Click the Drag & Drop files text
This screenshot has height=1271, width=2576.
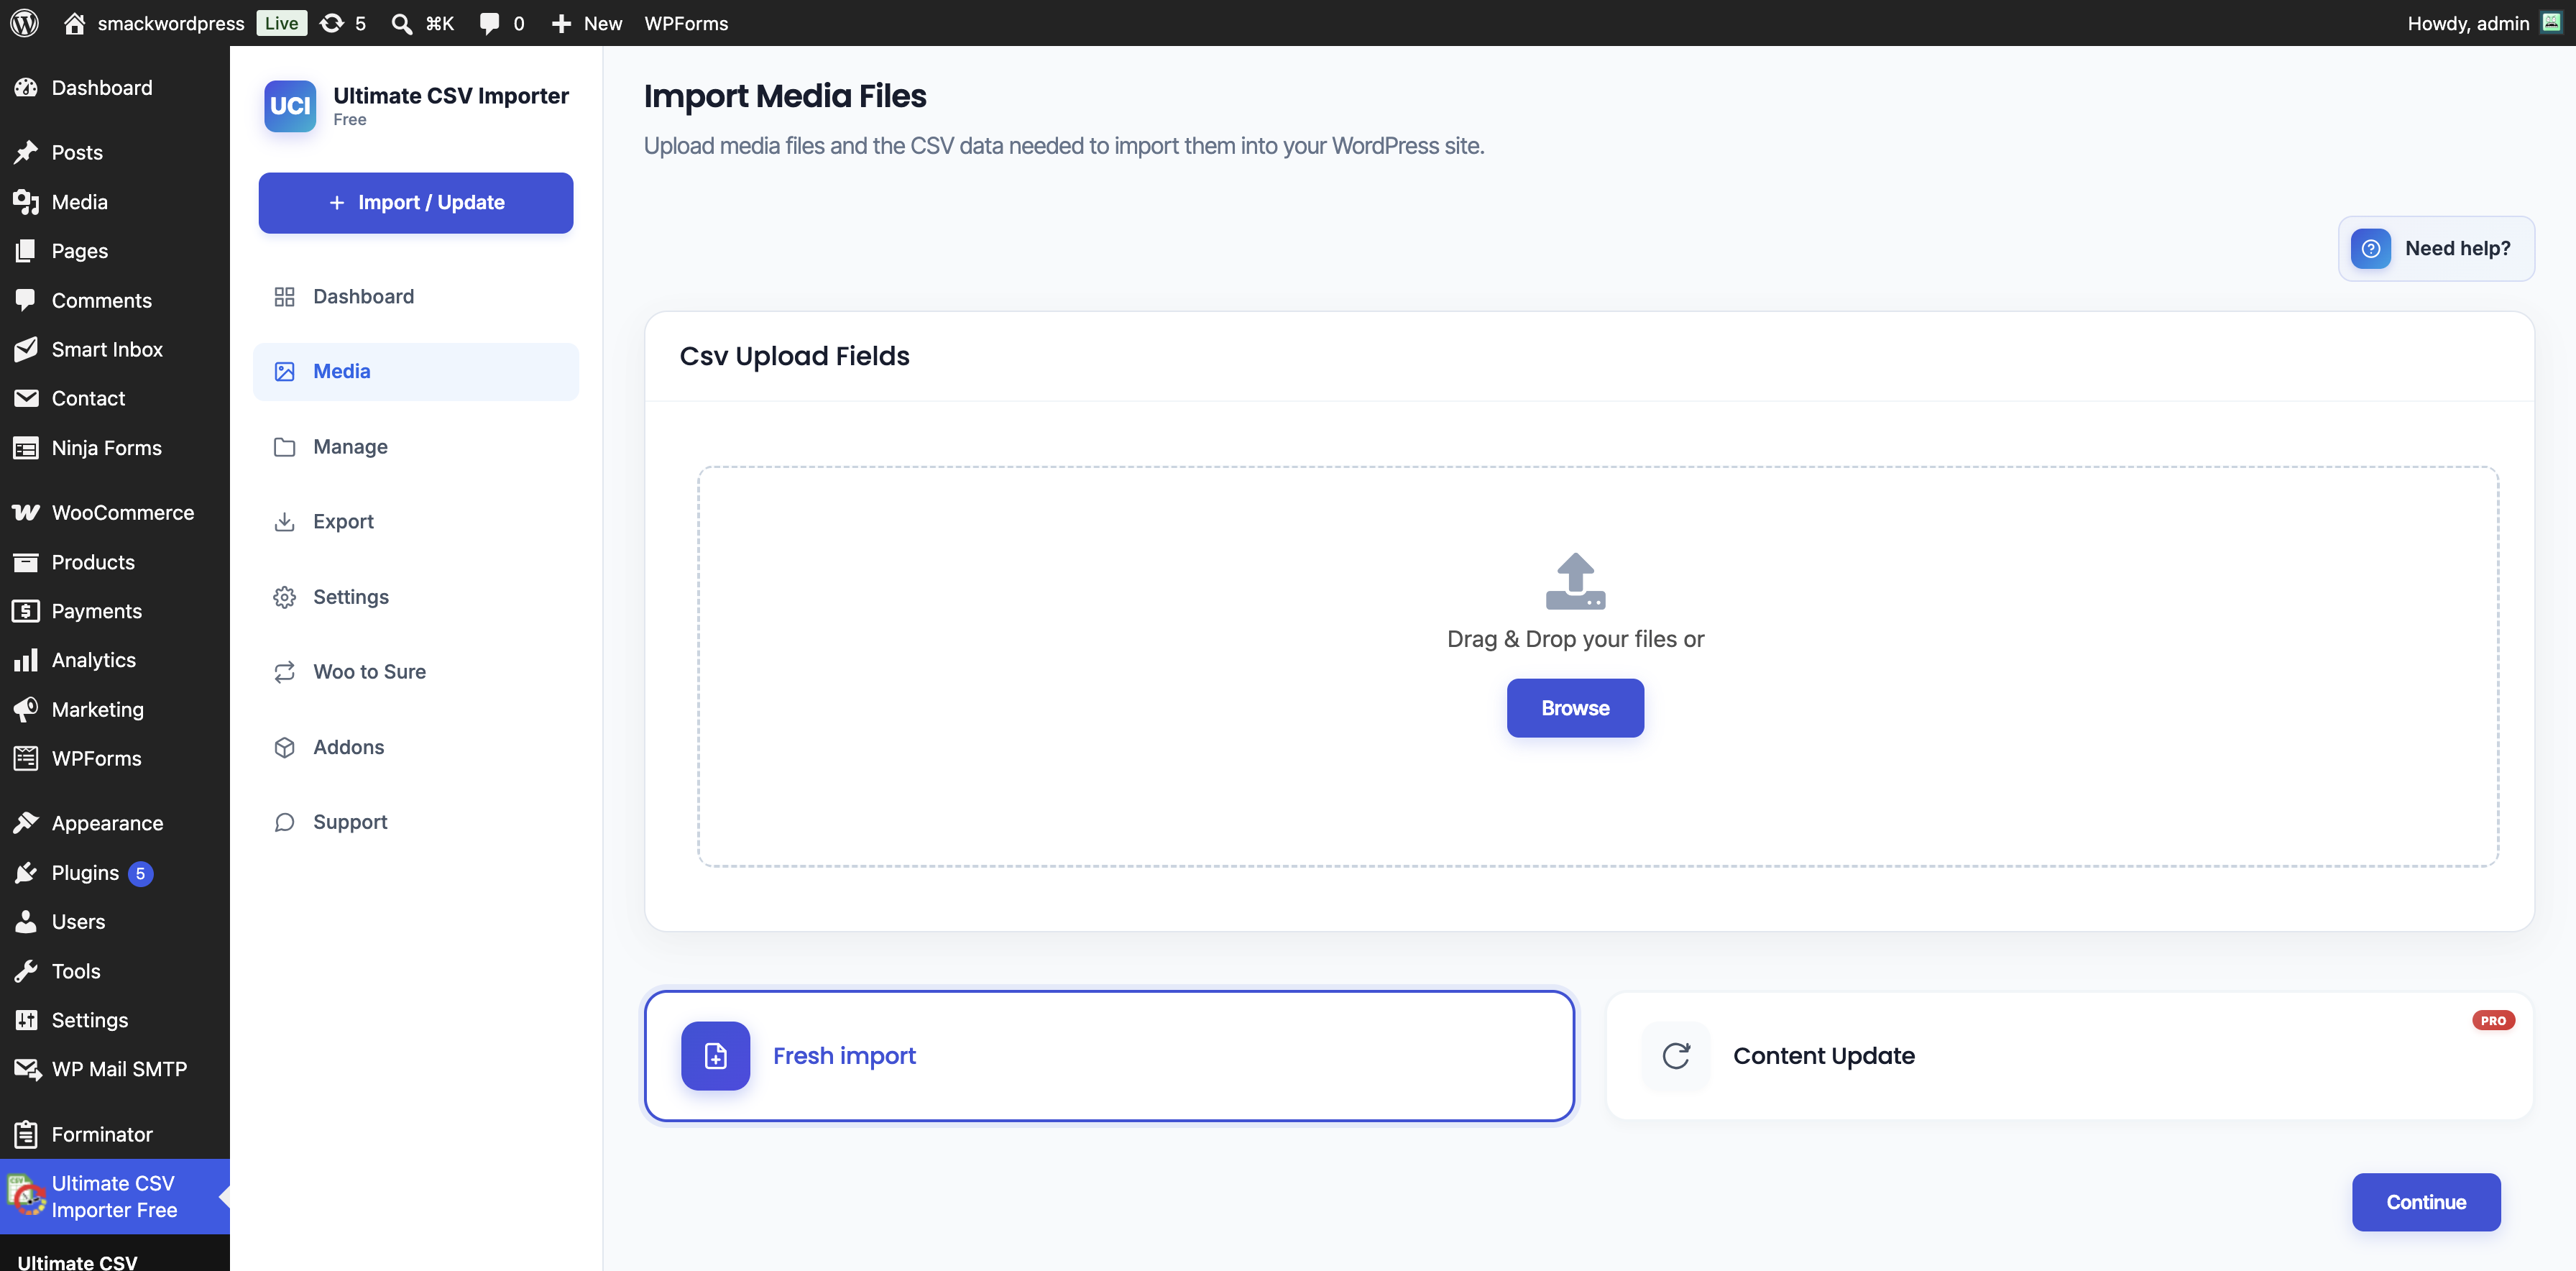(1575, 639)
